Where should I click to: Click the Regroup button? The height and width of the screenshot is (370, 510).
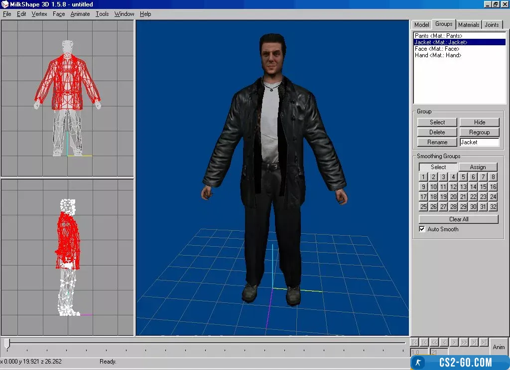point(479,132)
